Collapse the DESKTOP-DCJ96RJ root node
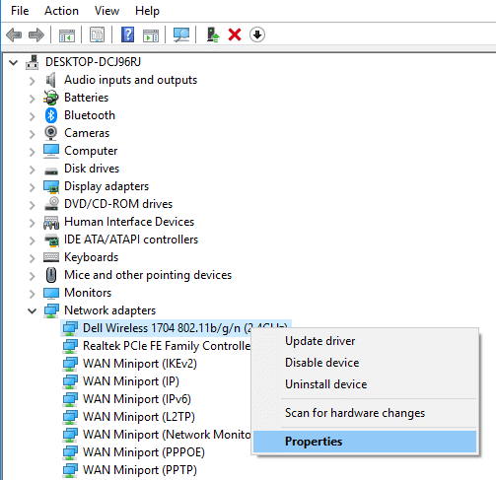 tap(13, 62)
